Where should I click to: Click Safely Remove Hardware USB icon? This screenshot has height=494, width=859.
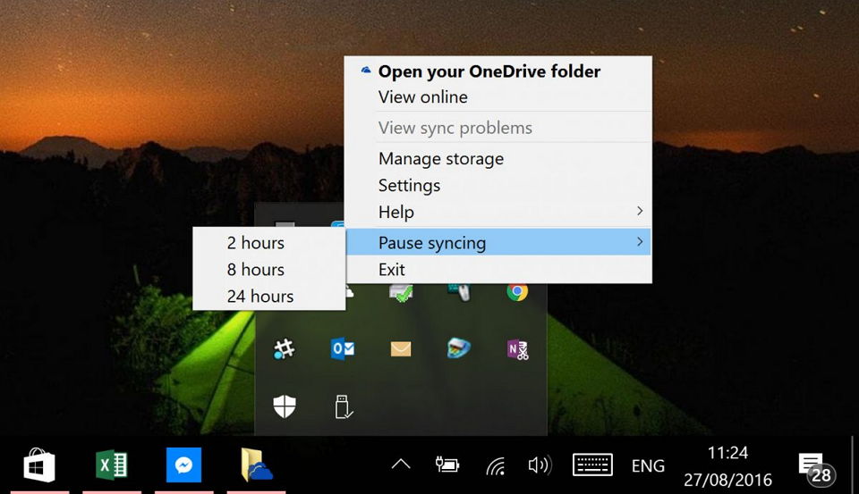pyautogui.click(x=343, y=407)
